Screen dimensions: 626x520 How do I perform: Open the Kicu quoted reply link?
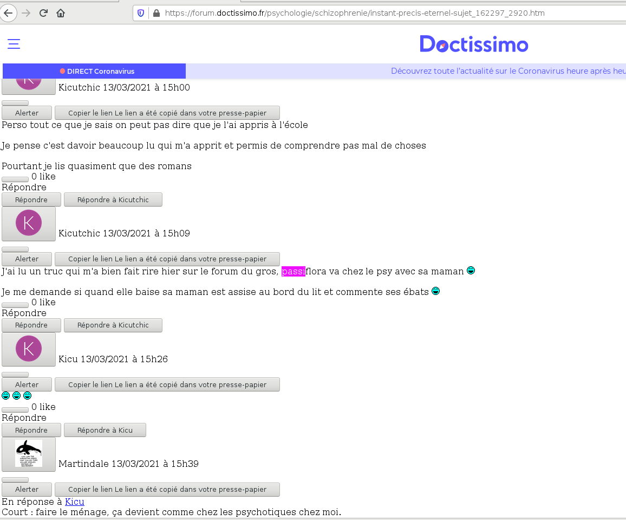coord(75,502)
